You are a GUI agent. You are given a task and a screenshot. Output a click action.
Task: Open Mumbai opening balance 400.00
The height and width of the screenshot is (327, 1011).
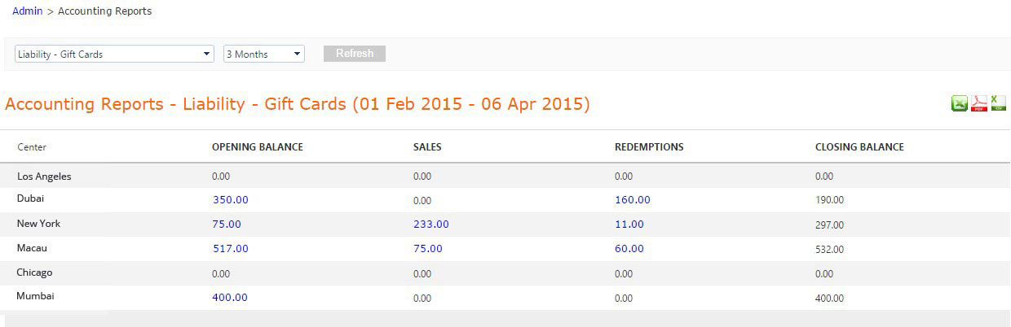(x=230, y=297)
